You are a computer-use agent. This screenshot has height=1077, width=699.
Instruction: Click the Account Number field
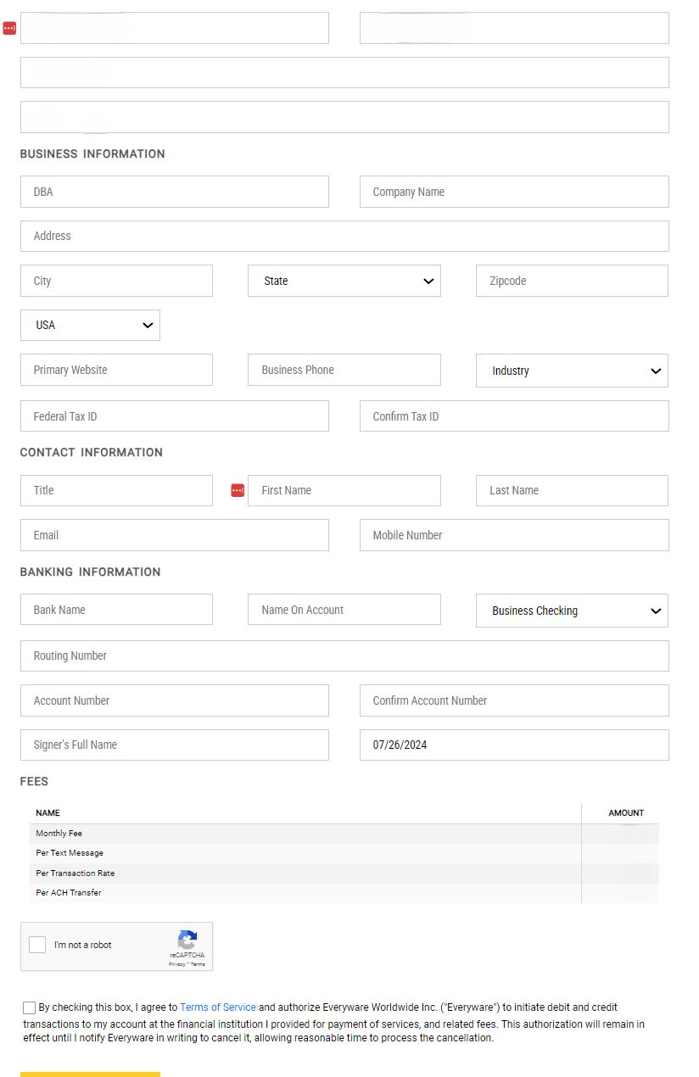click(x=175, y=700)
